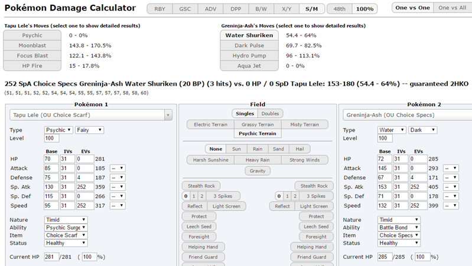This screenshot has height=266, width=472.
Task: Open the Tapu Lele set selector dropdown
Action: (91, 115)
